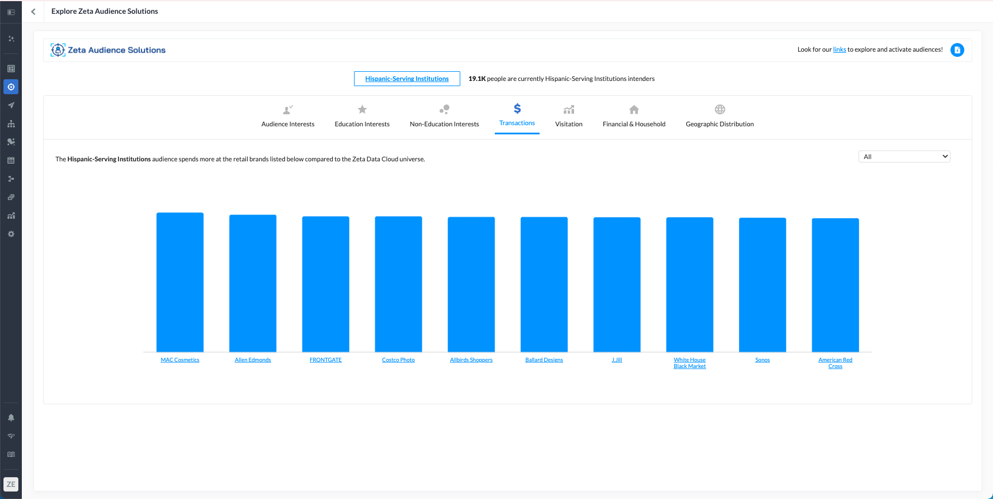Click the hierarchy org chart sidebar icon
Screen dimensions: 993x499
click(11, 123)
